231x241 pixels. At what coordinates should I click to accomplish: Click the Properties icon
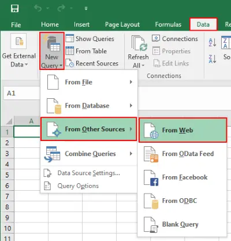(x=156, y=51)
